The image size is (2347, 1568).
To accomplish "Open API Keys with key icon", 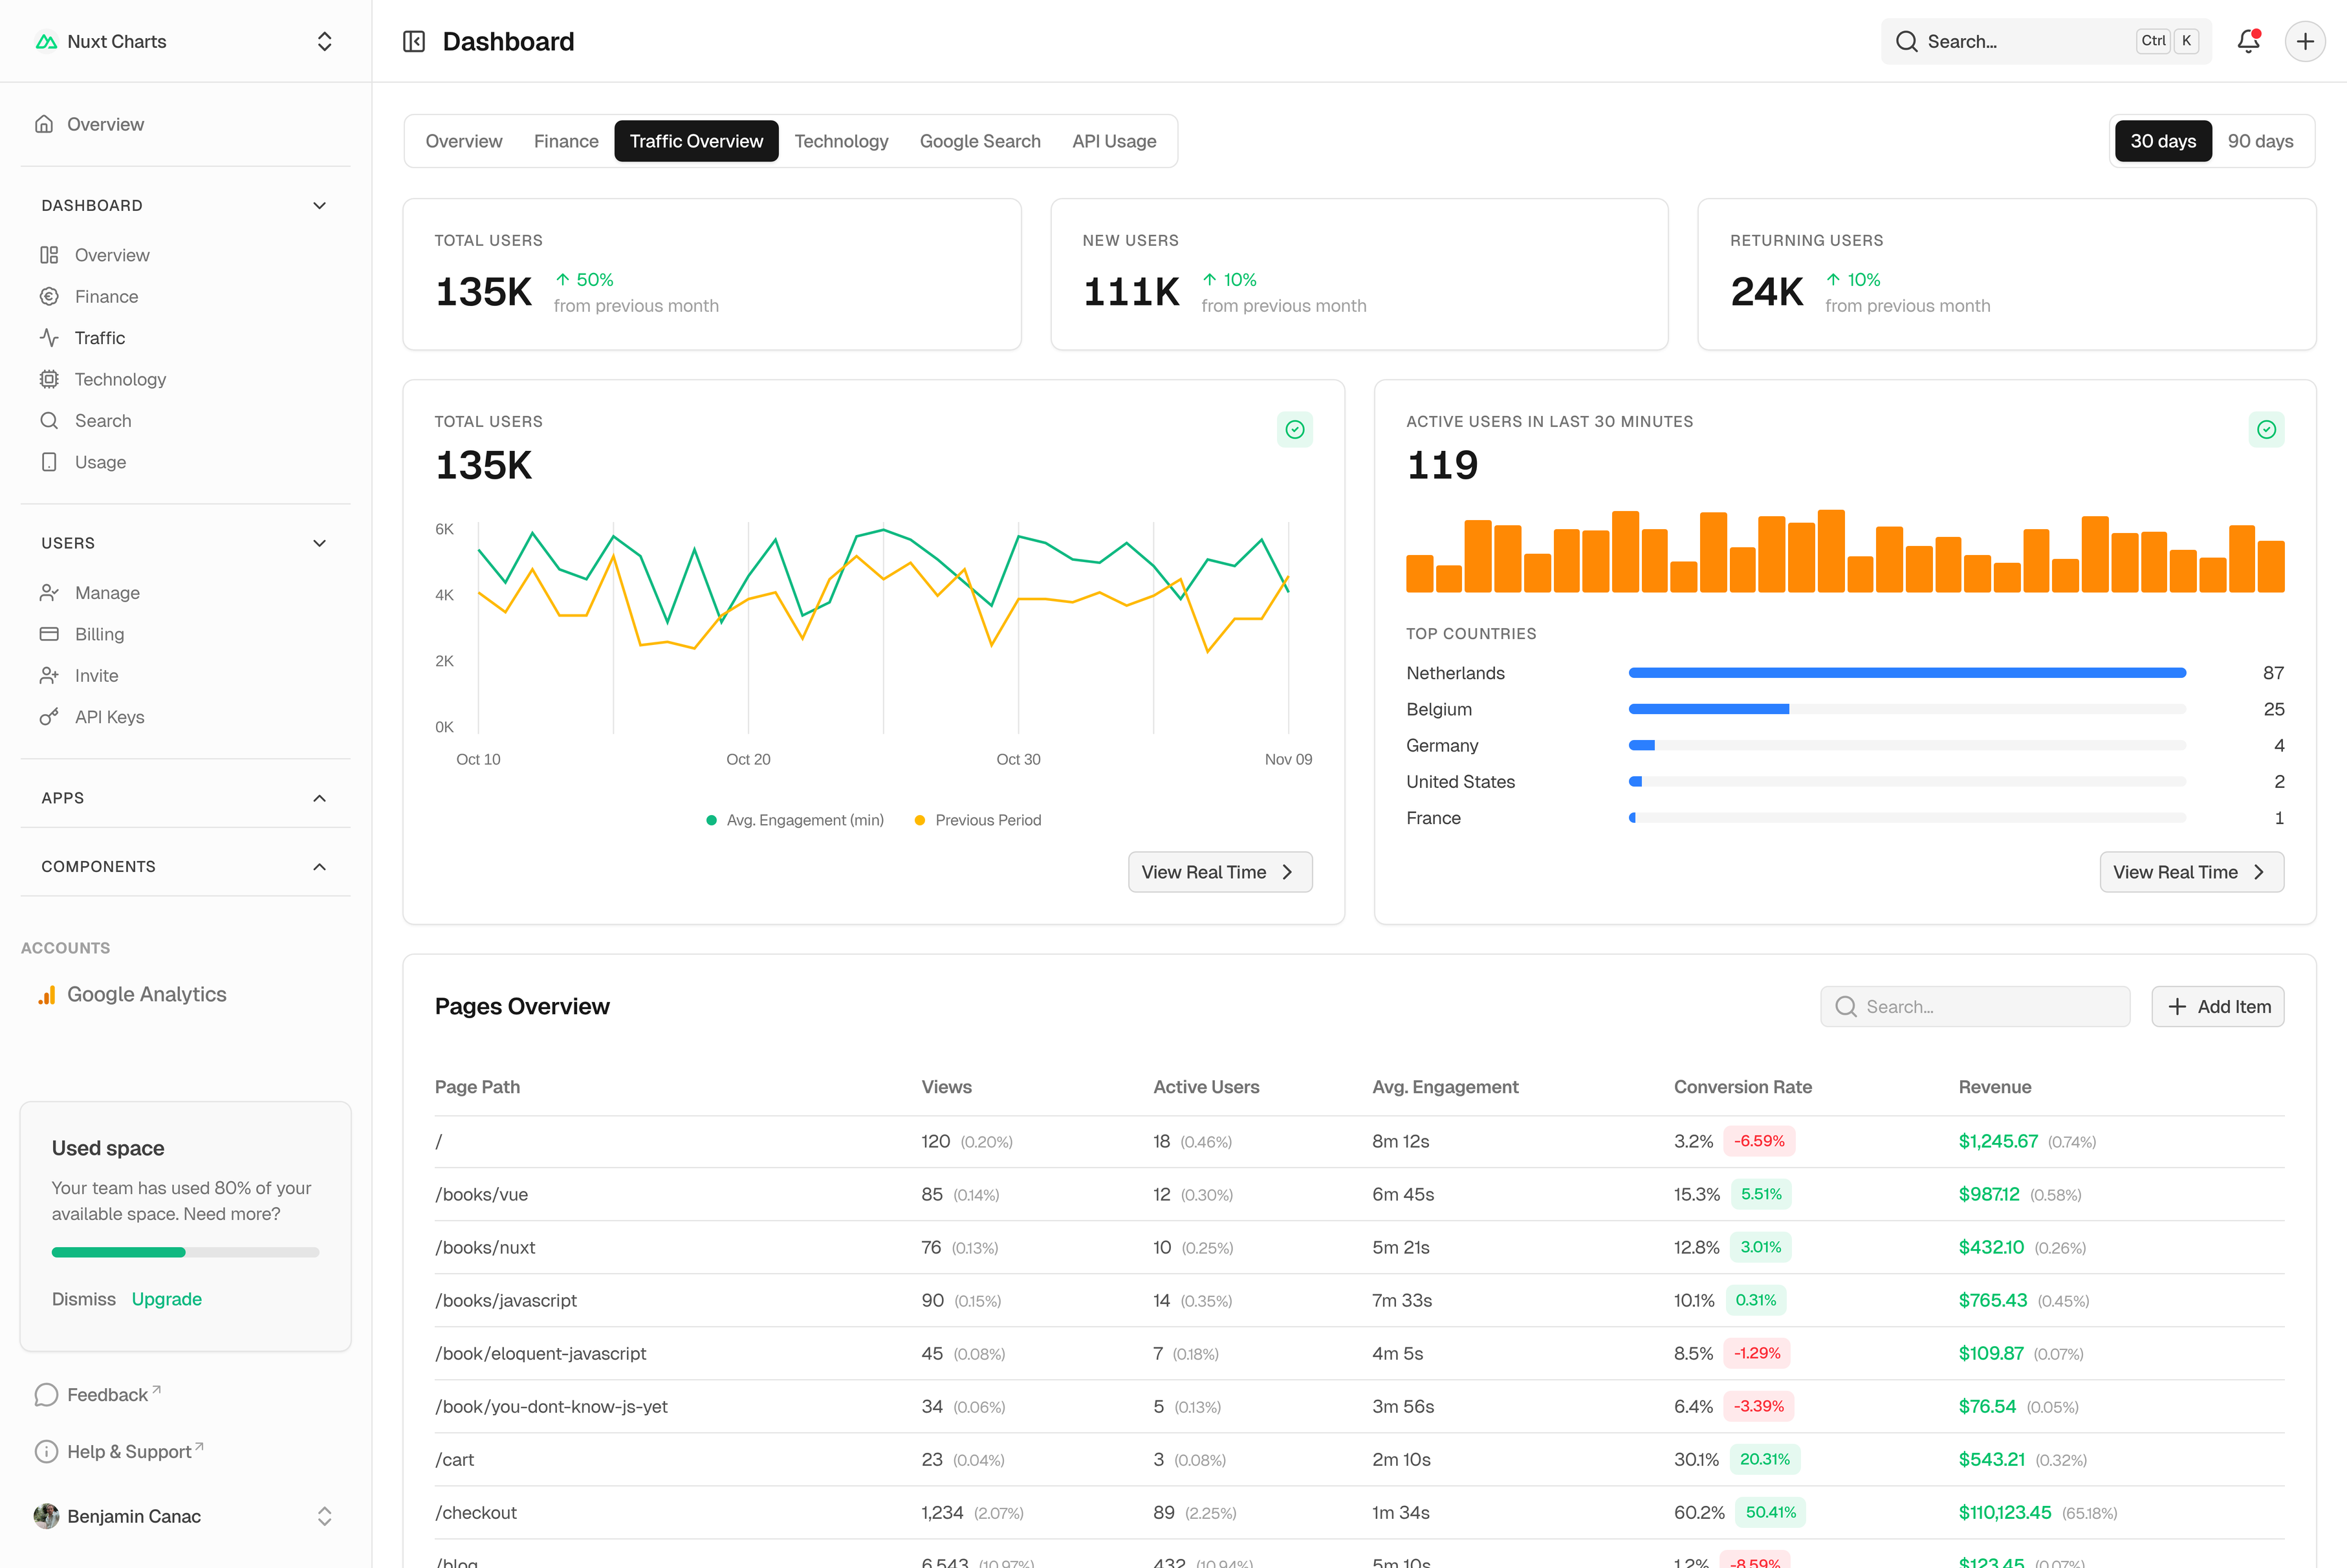I will (x=109, y=717).
